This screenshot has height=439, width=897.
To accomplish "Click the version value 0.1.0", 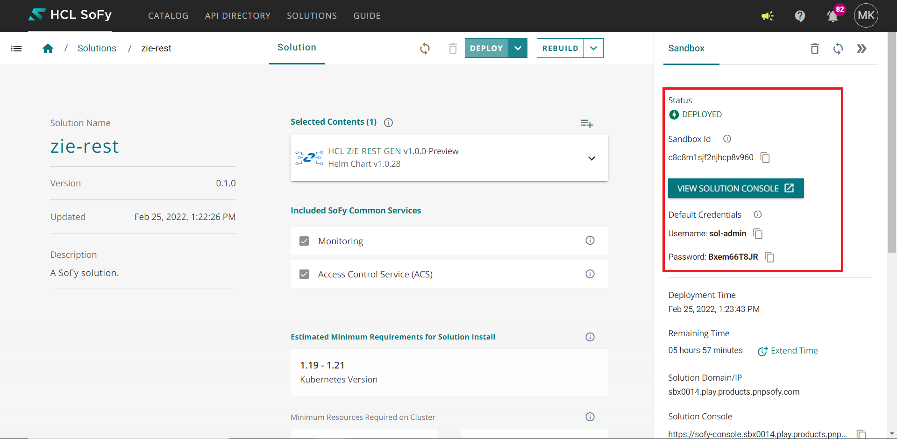I will (226, 183).
